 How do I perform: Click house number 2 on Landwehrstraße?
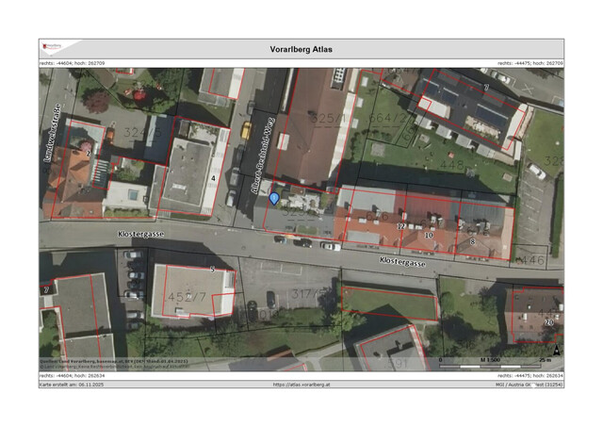88,154
